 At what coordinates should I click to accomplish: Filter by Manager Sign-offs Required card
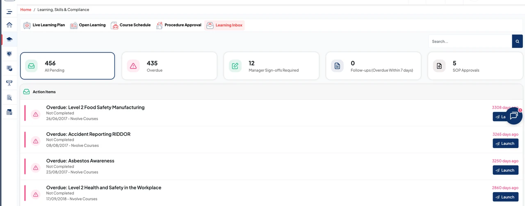(x=272, y=66)
